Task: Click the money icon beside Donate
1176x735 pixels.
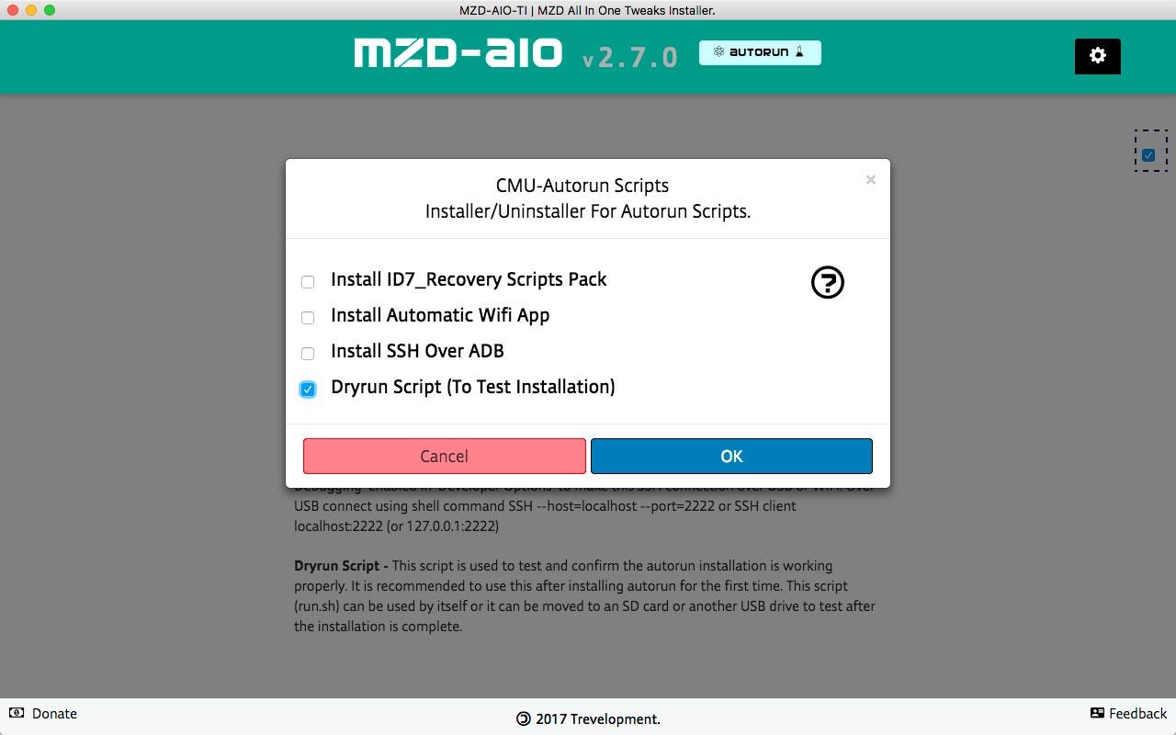Action: click(17, 714)
